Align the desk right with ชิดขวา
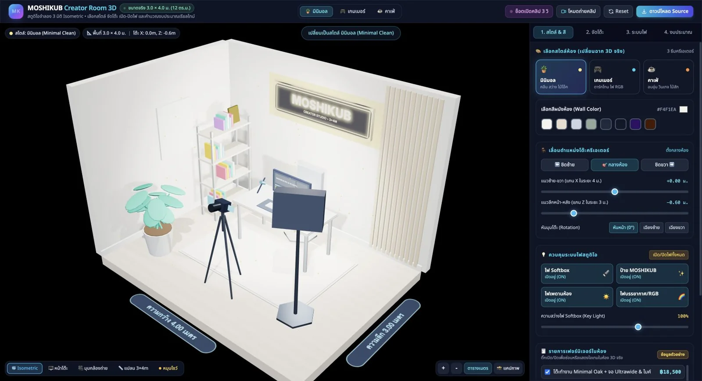Image resolution: width=702 pixels, height=381 pixels. coord(664,165)
